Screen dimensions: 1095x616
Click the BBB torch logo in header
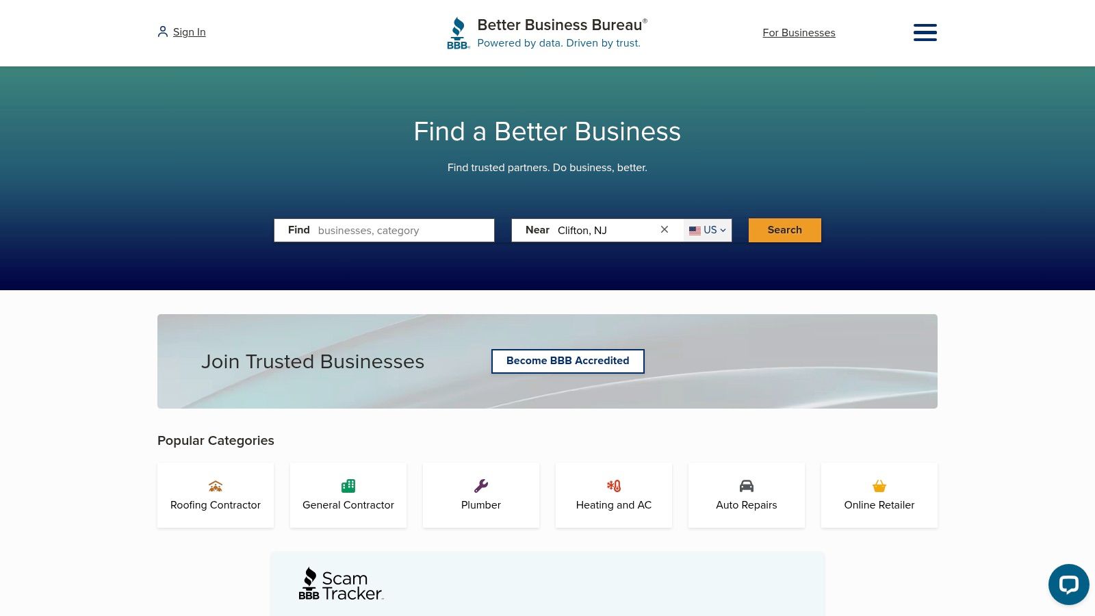pyautogui.click(x=458, y=31)
